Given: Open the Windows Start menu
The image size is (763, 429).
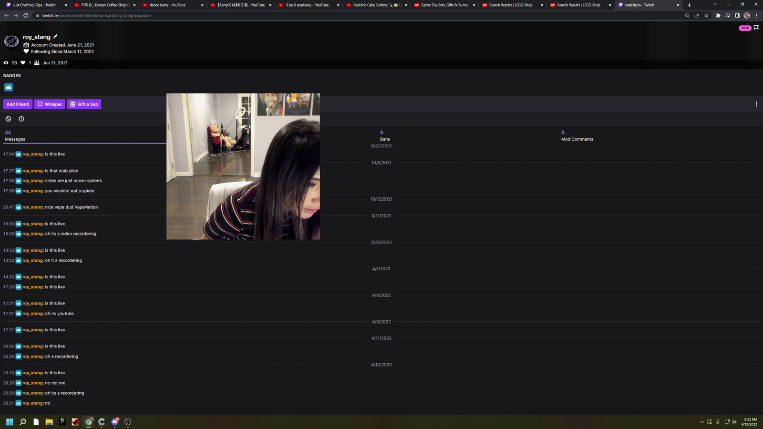Looking at the screenshot, I should tap(10, 422).
